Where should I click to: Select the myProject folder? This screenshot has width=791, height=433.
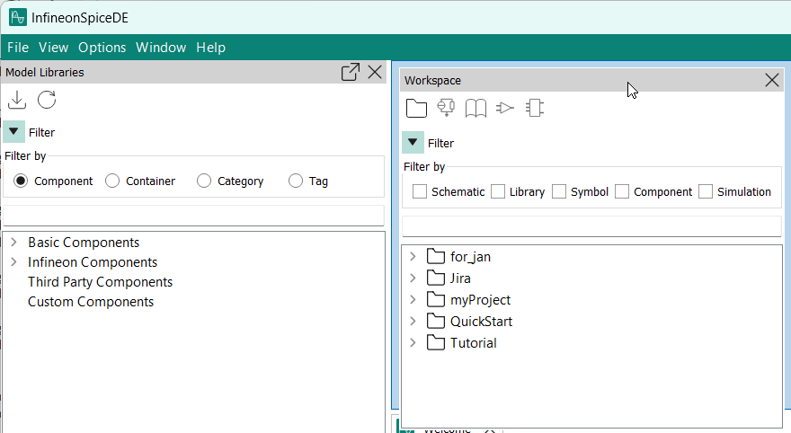(480, 300)
